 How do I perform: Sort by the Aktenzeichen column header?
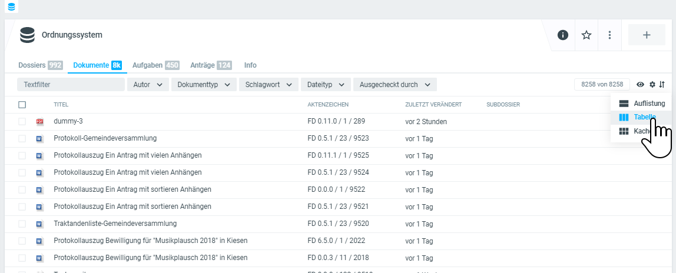[328, 105]
